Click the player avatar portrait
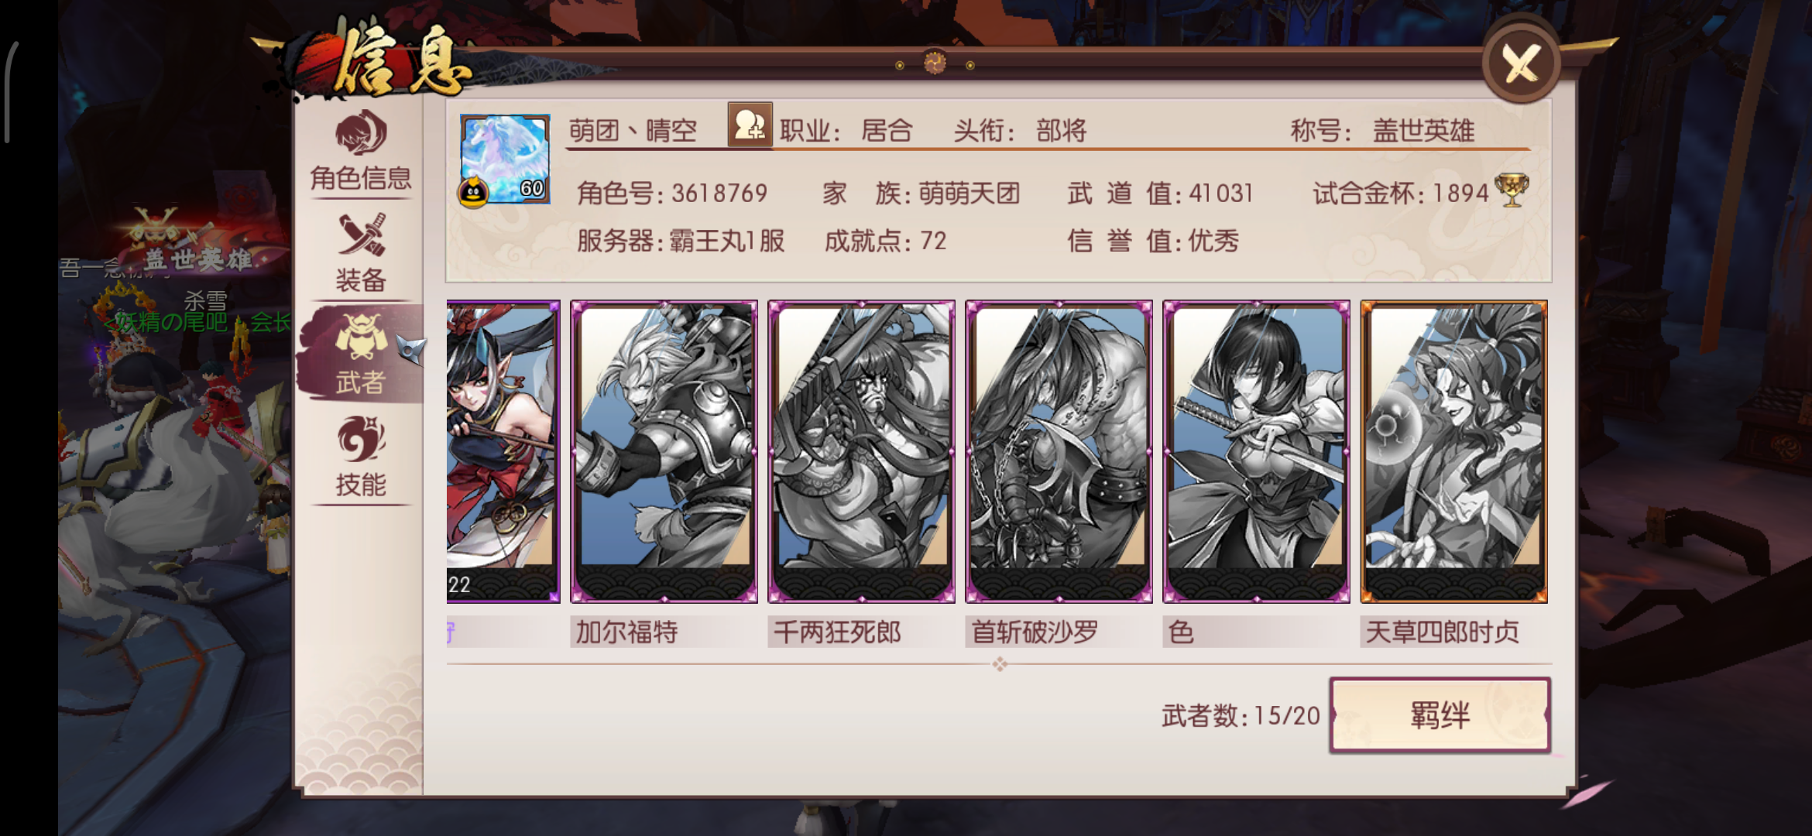 pos(505,159)
